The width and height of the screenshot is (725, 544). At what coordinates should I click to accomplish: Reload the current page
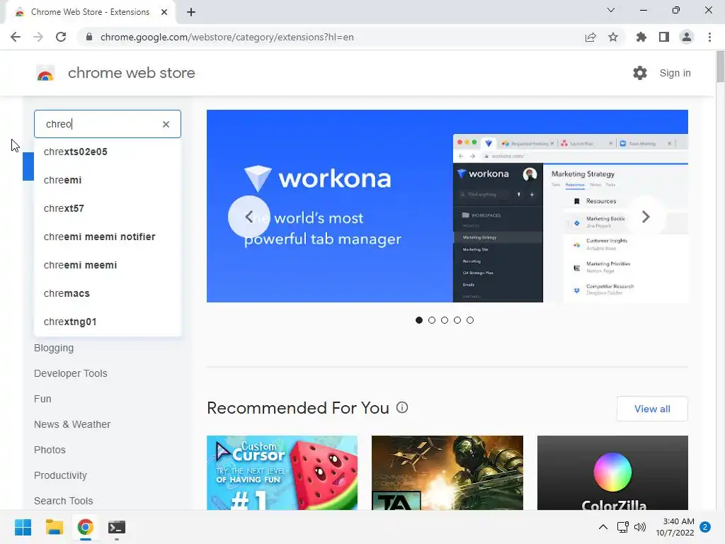pyautogui.click(x=61, y=37)
